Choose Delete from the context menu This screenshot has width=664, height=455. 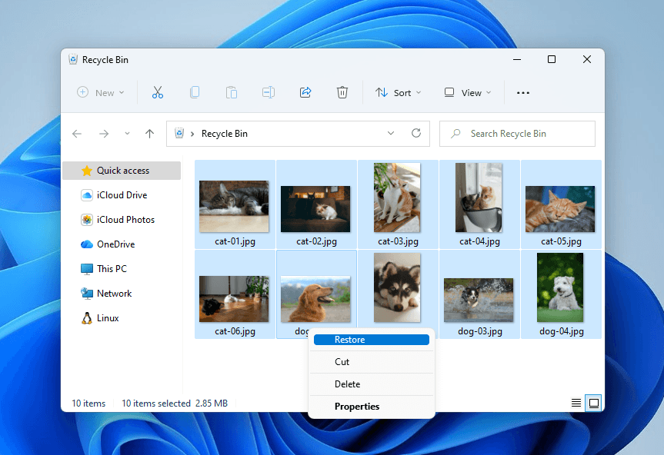[x=372, y=384]
